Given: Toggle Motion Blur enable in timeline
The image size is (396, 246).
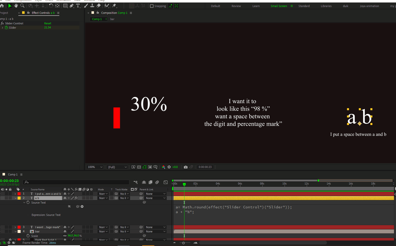Looking at the screenshot, I should [157, 182].
